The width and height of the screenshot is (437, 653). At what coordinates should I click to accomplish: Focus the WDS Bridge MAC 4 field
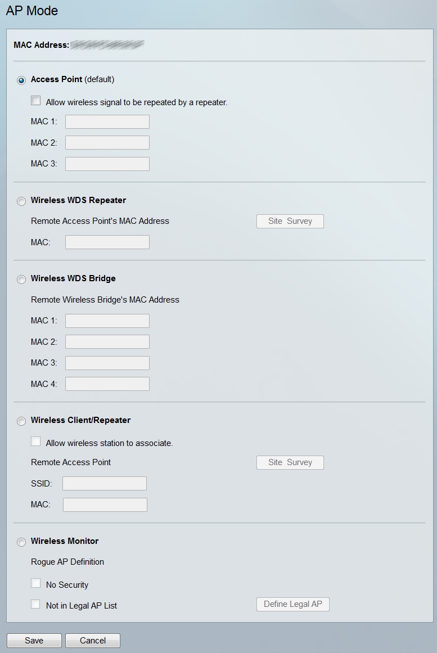pyautogui.click(x=107, y=384)
